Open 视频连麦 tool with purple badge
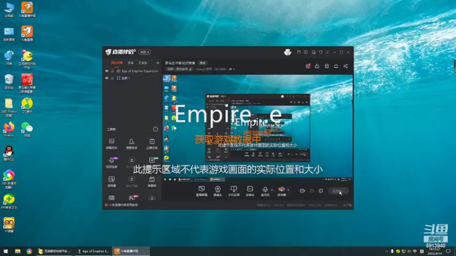This screenshot has height=256, width=456. [x=112, y=163]
